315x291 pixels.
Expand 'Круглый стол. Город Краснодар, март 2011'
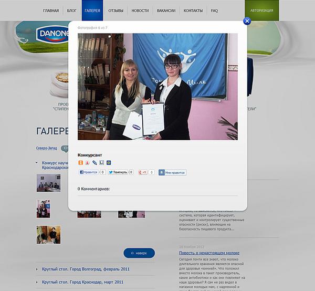(82, 282)
